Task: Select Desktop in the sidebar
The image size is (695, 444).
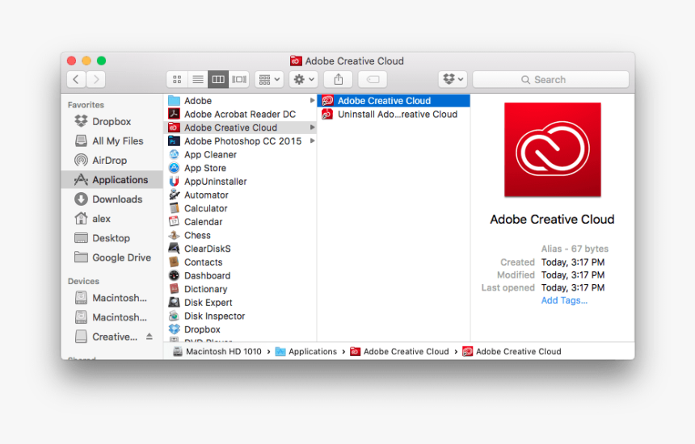Action: 112,238
